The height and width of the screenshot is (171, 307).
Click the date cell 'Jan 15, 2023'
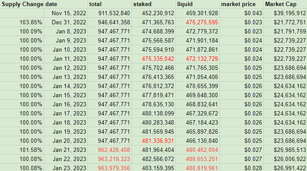(x=66, y=95)
